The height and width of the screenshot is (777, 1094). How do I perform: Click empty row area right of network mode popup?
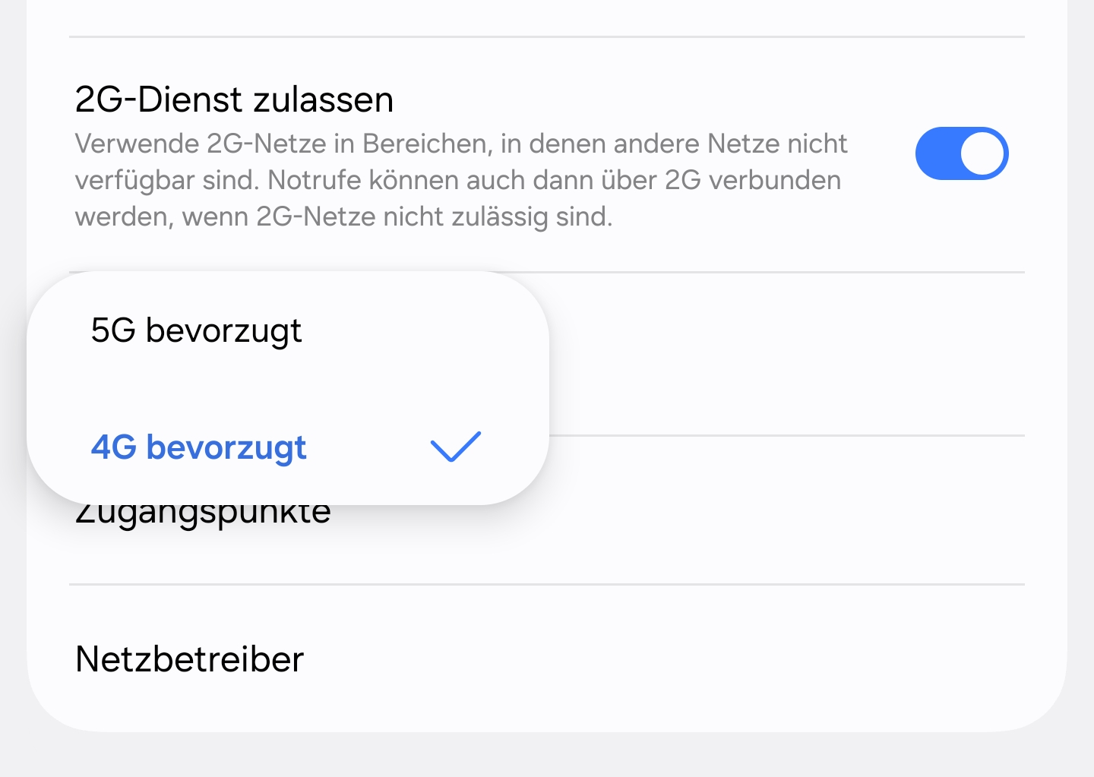pyautogui.click(x=783, y=354)
